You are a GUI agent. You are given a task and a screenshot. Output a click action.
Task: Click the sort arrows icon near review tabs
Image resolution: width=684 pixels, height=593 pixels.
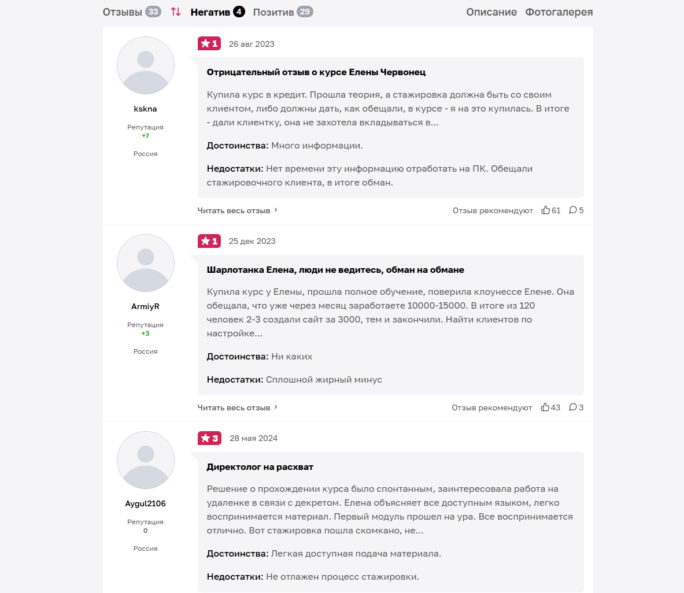pyautogui.click(x=176, y=12)
